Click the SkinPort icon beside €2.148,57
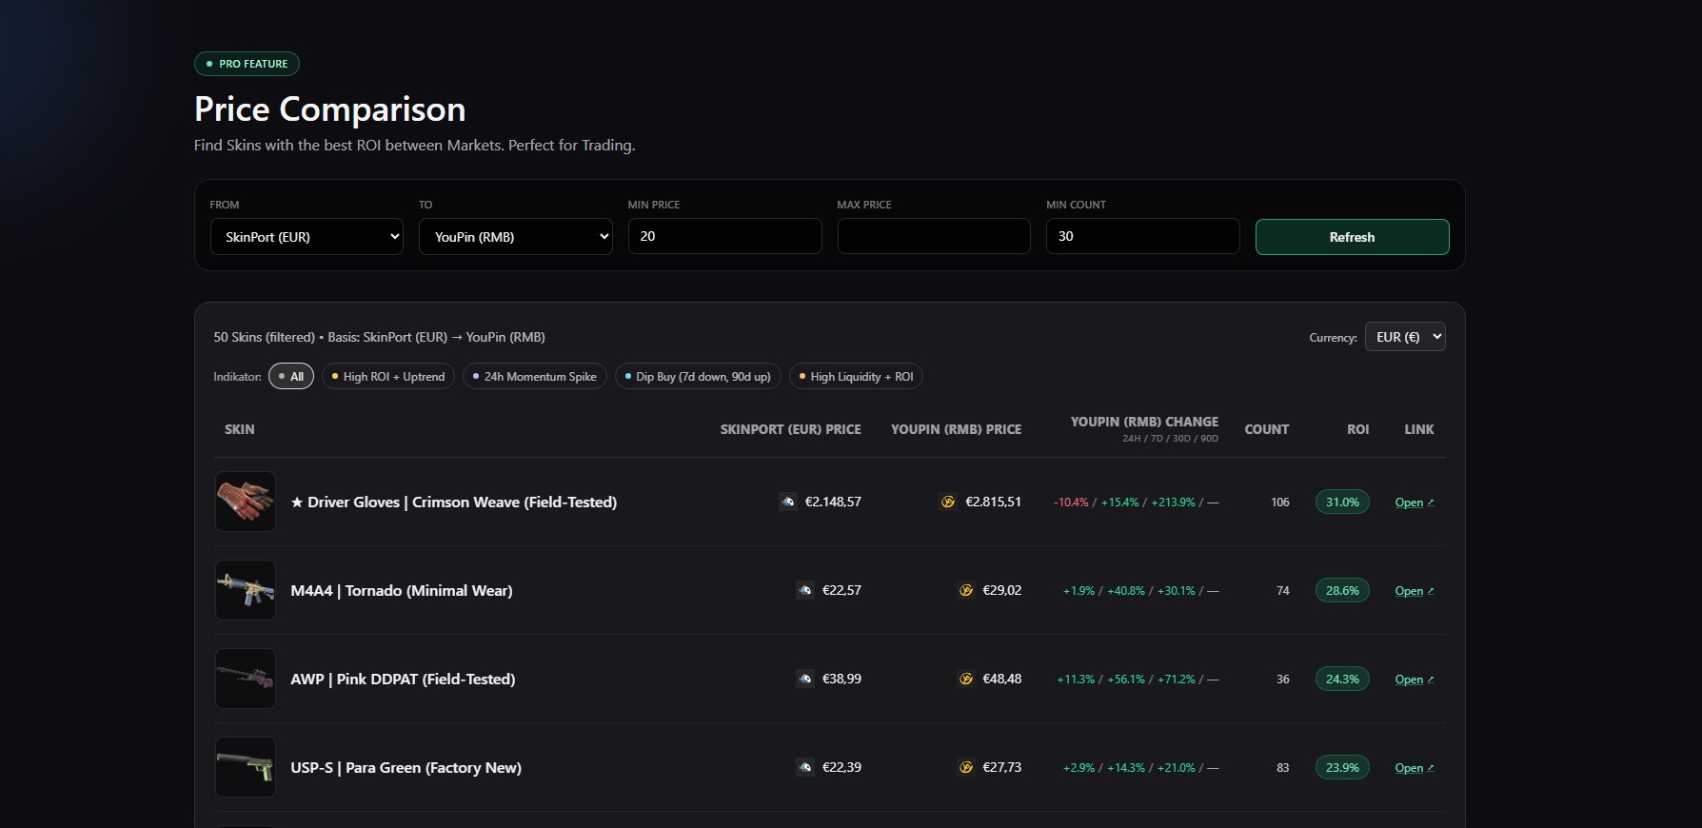The image size is (1702, 828). (x=788, y=502)
